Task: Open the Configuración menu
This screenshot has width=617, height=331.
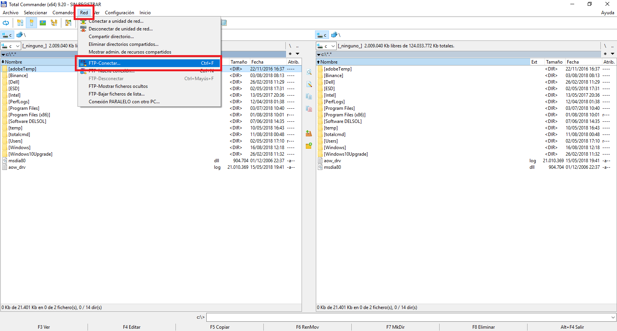Action: pos(120,13)
